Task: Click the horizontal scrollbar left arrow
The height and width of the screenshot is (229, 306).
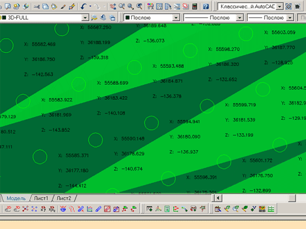Action: coord(218,198)
